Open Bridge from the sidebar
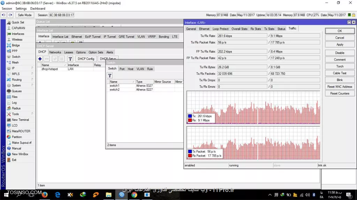The image size is (357, 200). coord(16,45)
